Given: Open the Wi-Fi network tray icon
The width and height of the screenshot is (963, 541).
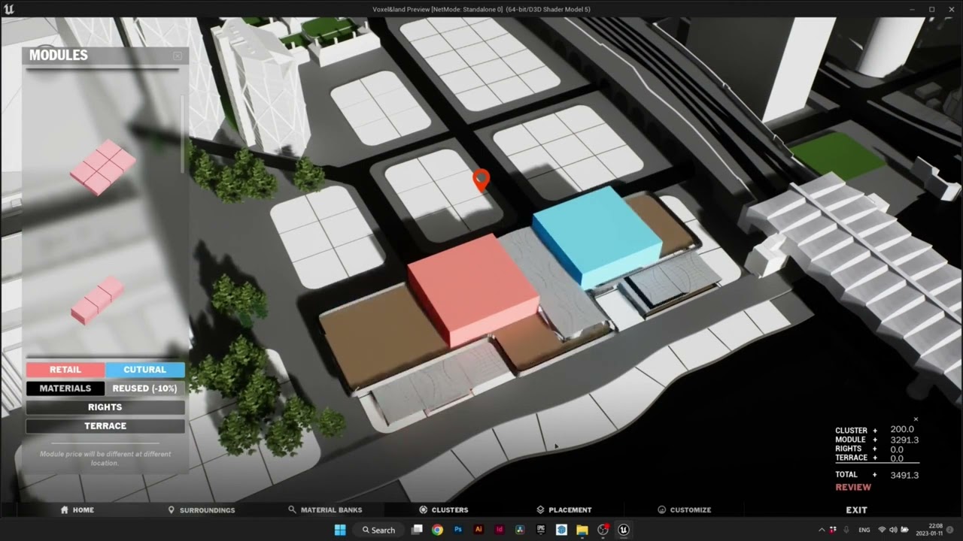Looking at the screenshot, I should 882,530.
